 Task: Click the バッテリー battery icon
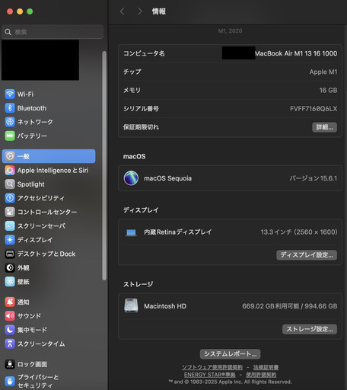(10, 136)
